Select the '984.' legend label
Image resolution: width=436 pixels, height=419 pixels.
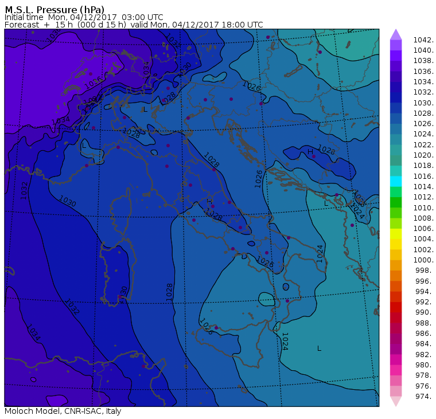coord(425,344)
